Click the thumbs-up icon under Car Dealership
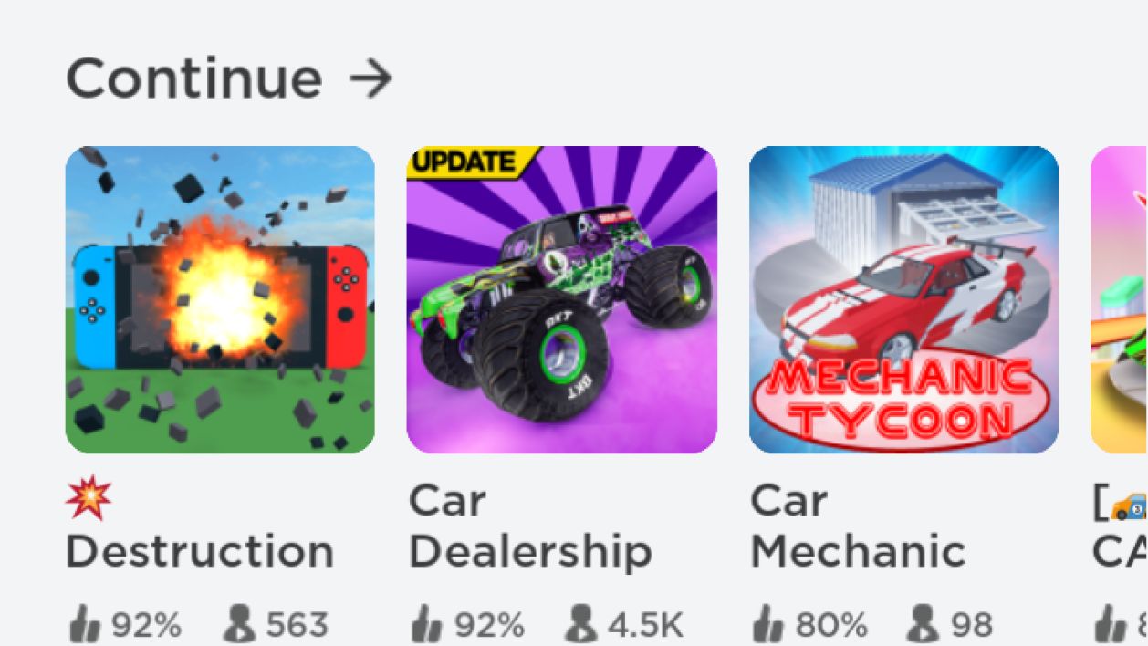This screenshot has width=1148, height=646. coord(427,626)
